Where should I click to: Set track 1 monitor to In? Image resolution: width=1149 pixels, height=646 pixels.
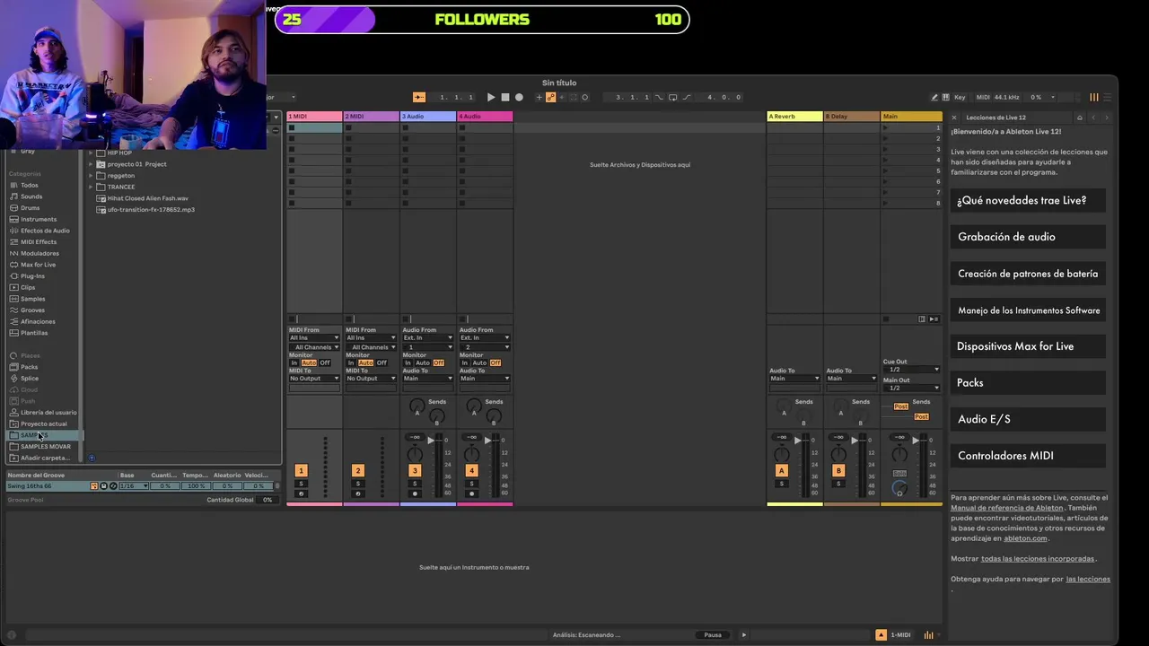coord(294,362)
